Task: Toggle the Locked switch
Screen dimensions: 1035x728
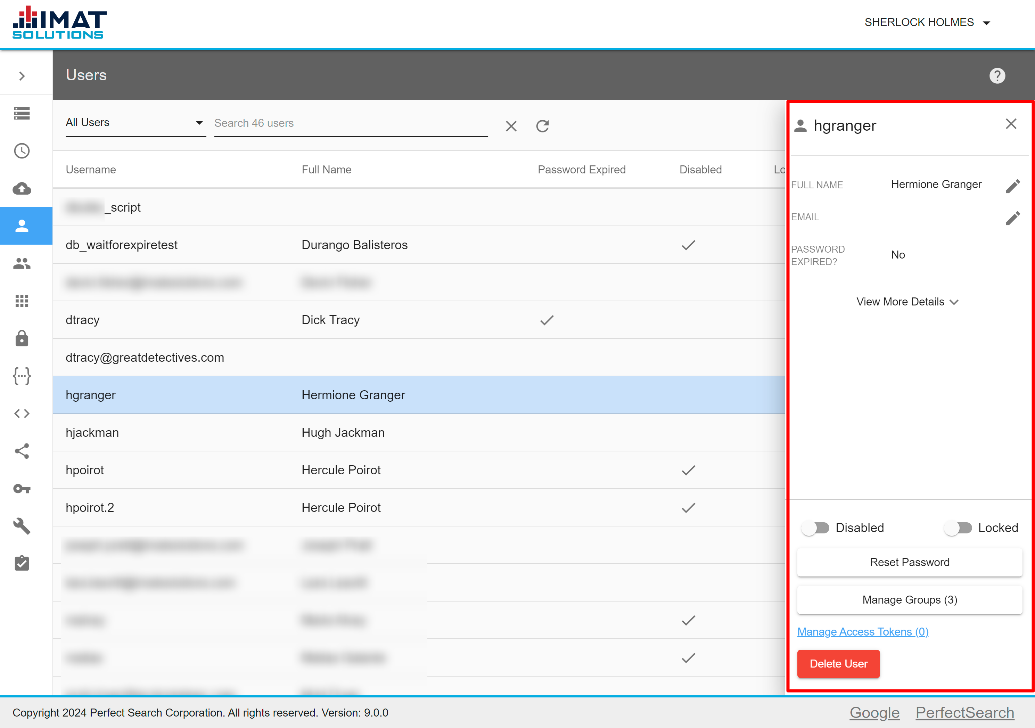Action: 958,528
